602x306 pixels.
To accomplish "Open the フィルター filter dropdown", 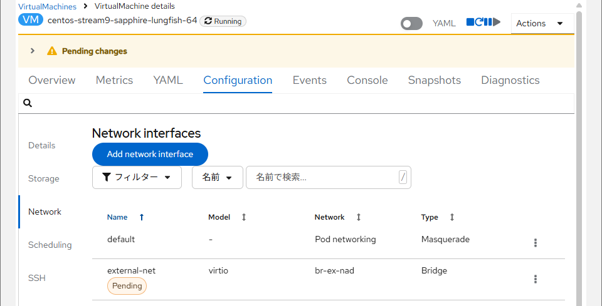I will click(137, 177).
